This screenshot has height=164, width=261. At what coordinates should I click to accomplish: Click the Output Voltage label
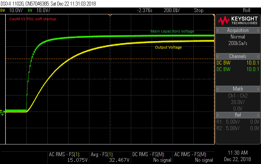tap(168, 47)
